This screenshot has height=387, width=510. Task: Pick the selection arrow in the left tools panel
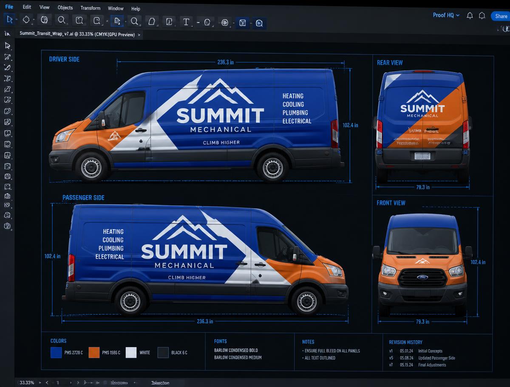click(7, 45)
